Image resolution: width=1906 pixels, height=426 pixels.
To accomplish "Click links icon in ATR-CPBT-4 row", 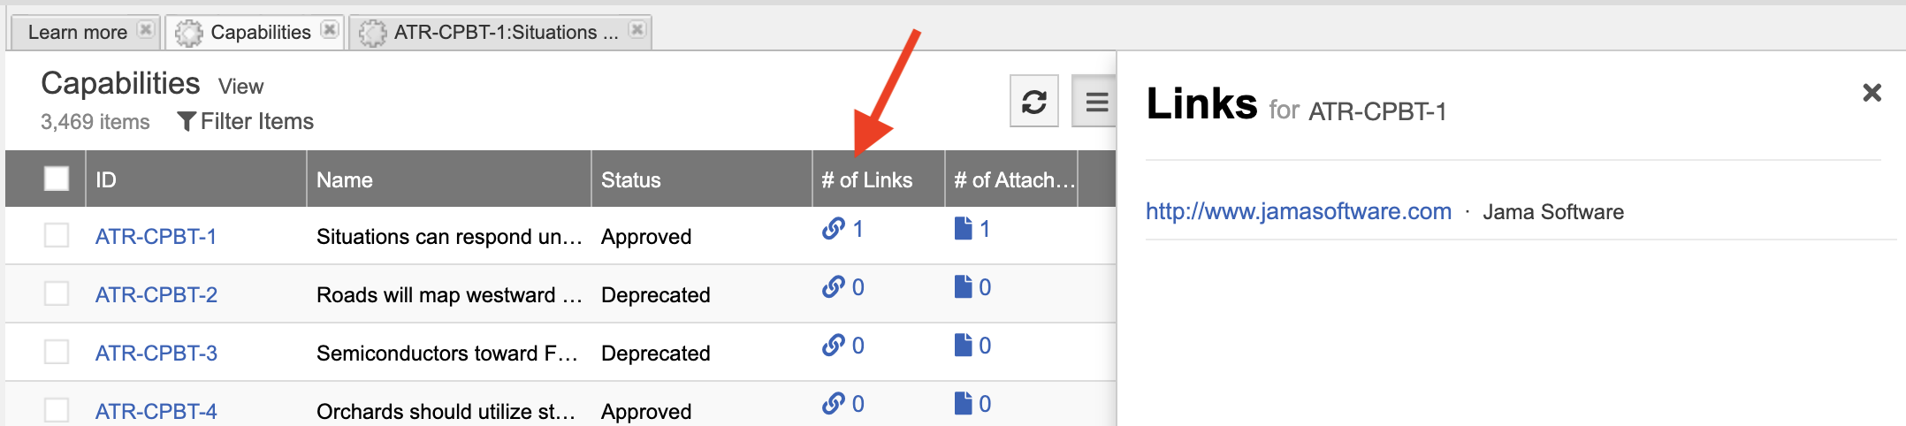I will [834, 404].
